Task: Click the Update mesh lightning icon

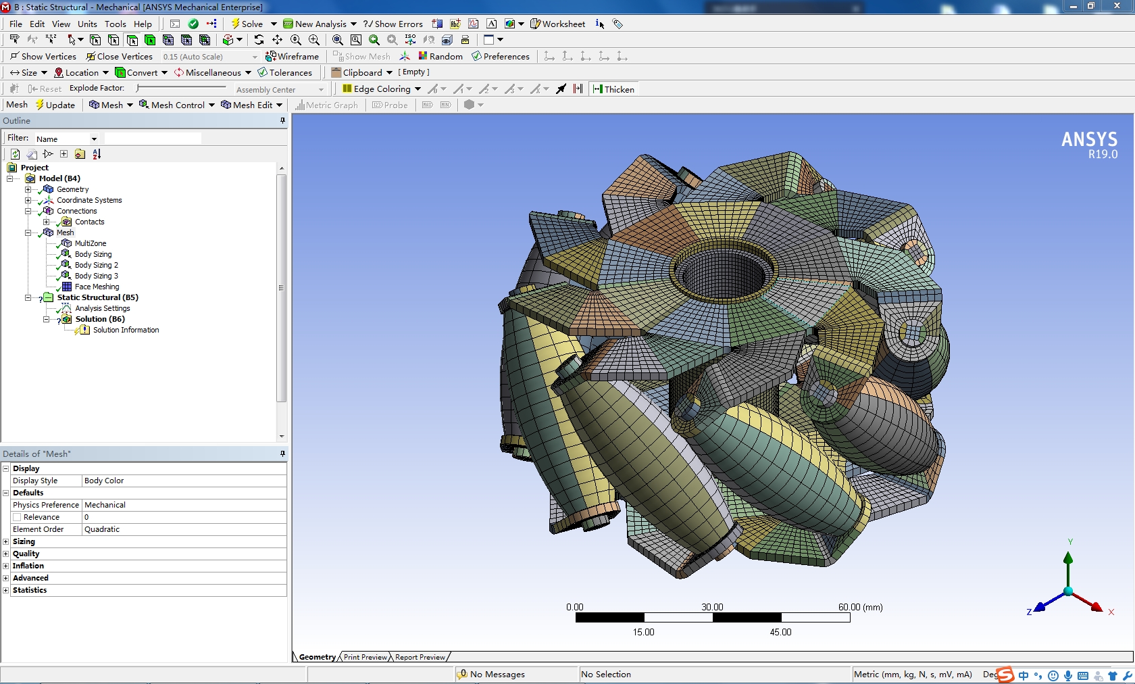Action: click(40, 105)
